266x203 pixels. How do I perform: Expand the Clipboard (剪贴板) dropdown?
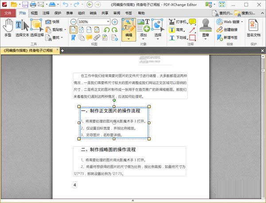(66, 30)
